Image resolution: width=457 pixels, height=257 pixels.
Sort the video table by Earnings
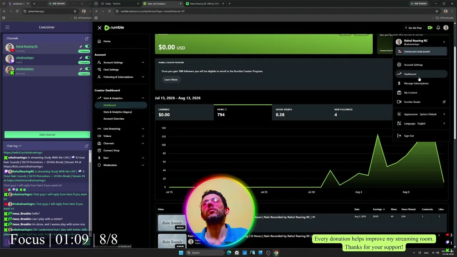pyautogui.click(x=378, y=210)
